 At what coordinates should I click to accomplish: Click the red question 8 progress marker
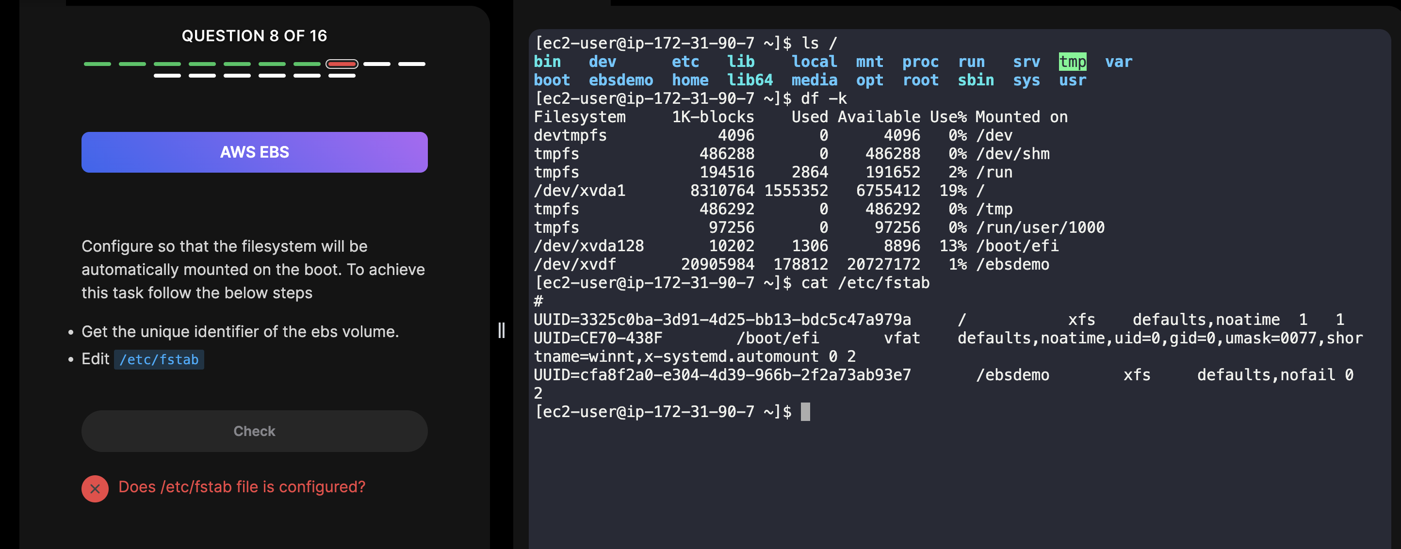pyautogui.click(x=342, y=64)
